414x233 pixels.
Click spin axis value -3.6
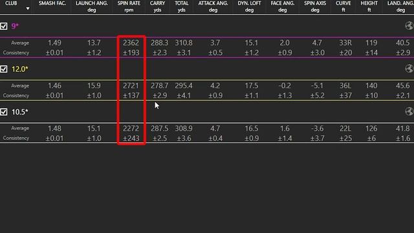317,128
